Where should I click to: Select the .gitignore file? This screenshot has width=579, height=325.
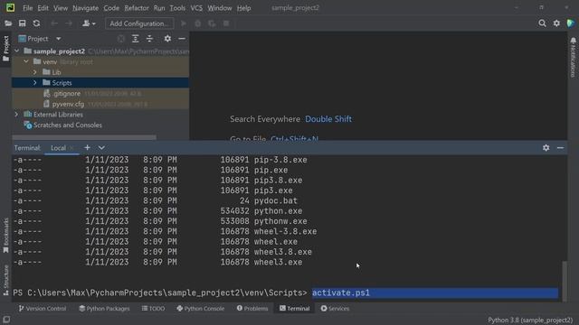(x=66, y=94)
